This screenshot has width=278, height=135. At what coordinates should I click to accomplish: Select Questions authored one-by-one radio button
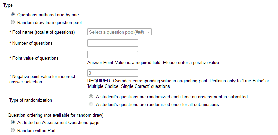tap(13, 14)
